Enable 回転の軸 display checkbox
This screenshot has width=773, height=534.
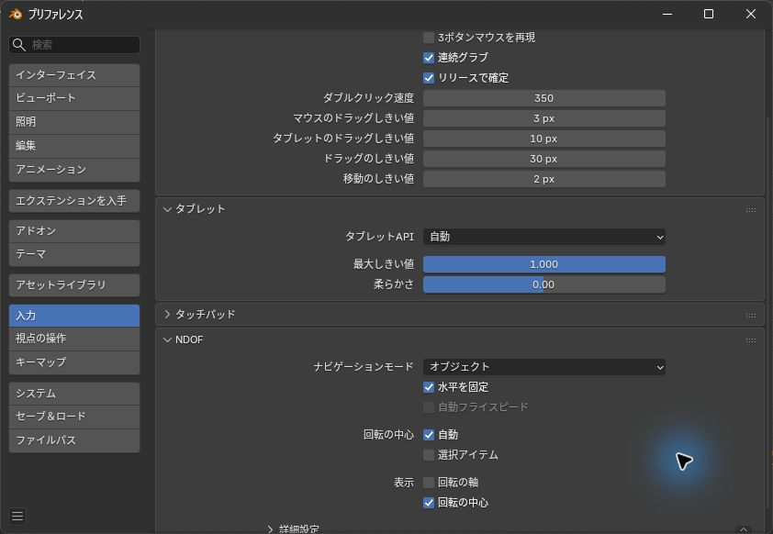click(429, 483)
